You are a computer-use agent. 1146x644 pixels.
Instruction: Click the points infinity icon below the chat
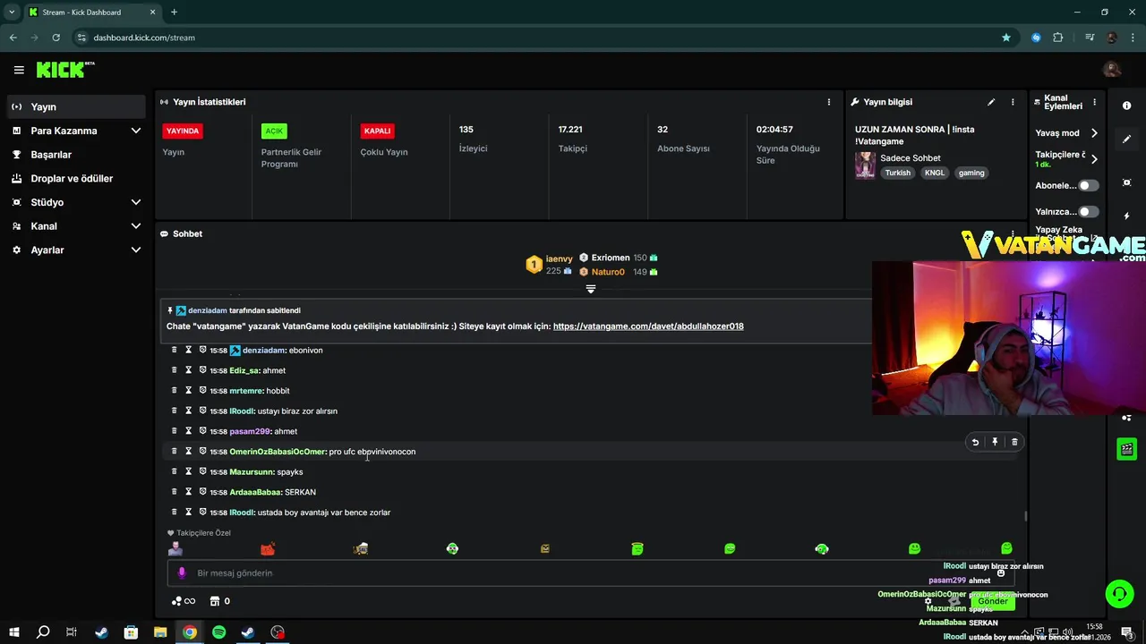click(183, 601)
